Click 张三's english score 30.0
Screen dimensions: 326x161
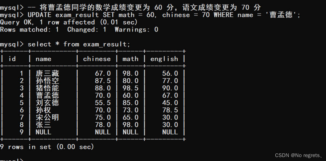[x=170, y=125]
